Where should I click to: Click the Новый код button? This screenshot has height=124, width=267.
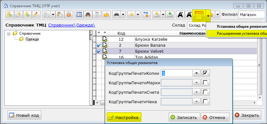(x=24, y=115)
